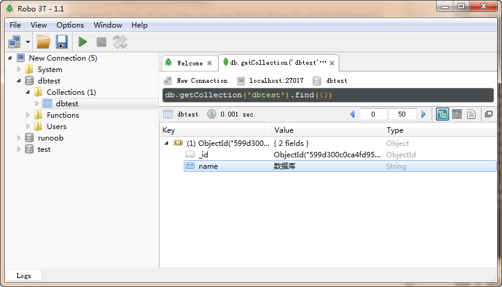Expand the dbtest collection node

tap(37, 104)
